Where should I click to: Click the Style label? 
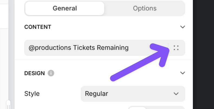point(32,94)
